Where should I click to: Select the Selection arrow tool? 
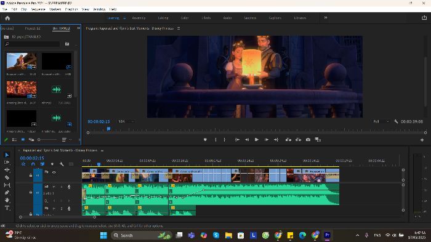point(7,155)
